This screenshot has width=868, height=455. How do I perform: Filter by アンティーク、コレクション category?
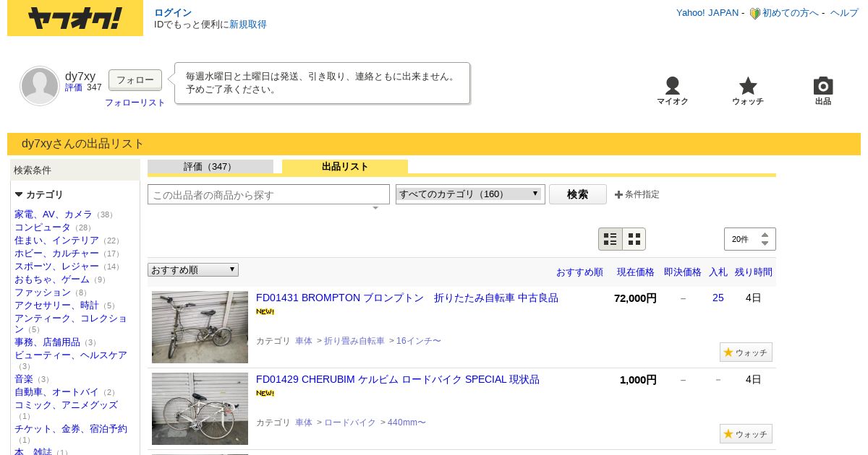(x=71, y=324)
